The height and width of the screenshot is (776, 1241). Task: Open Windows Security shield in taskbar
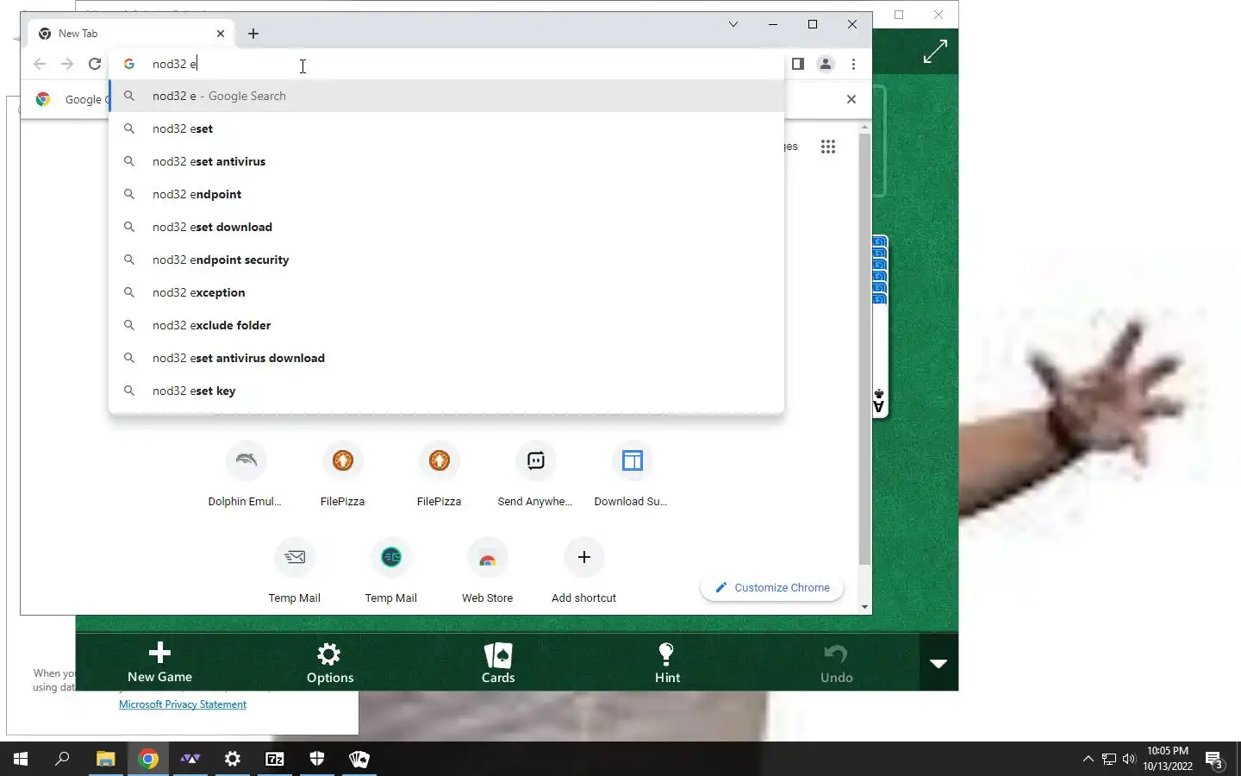pyautogui.click(x=317, y=759)
